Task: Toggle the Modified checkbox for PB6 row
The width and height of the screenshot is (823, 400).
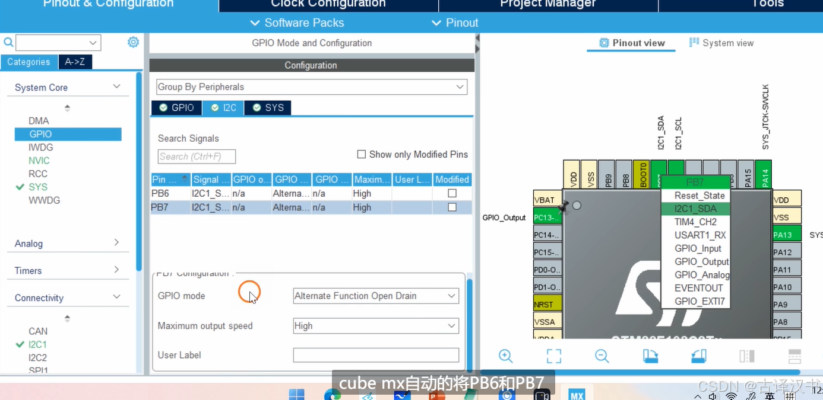Action: 452,193
